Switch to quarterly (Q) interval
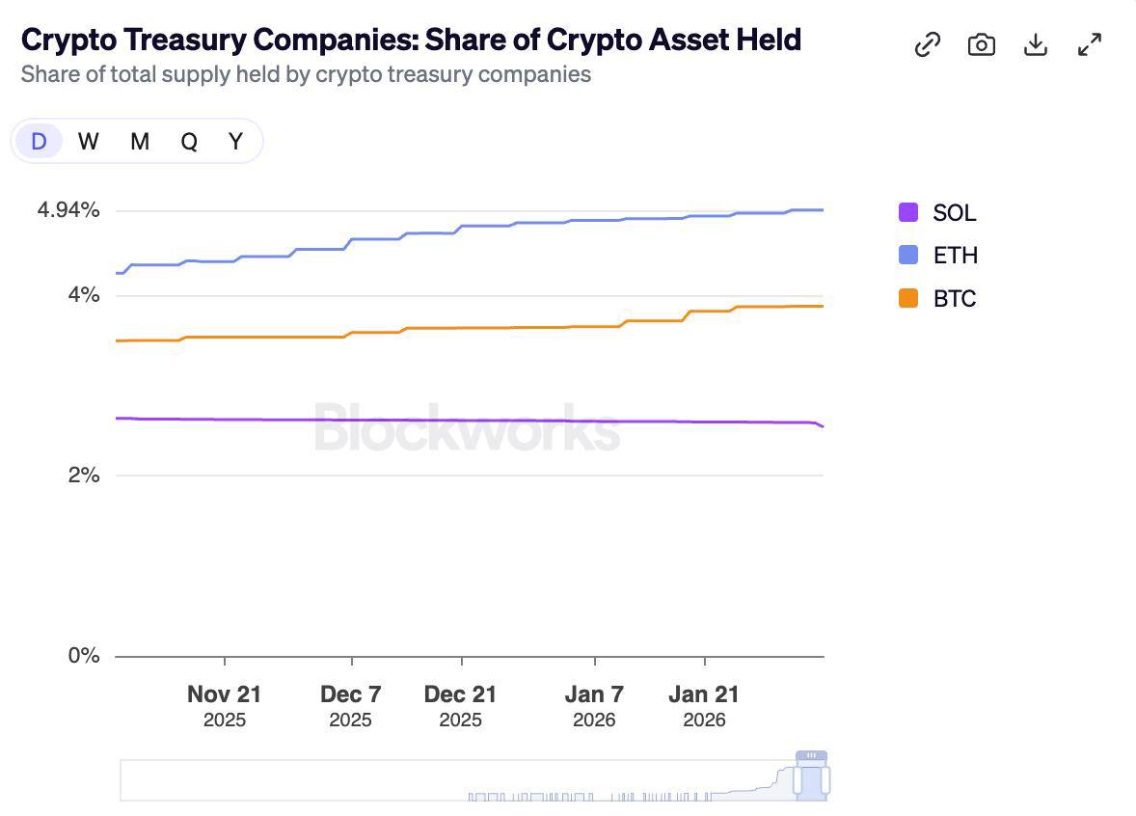The width and height of the screenshot is (1136, 816). 189,142
